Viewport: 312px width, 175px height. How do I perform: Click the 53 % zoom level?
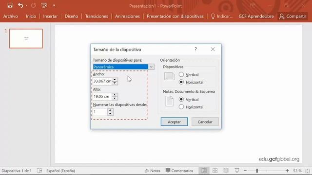click(297, 171)
